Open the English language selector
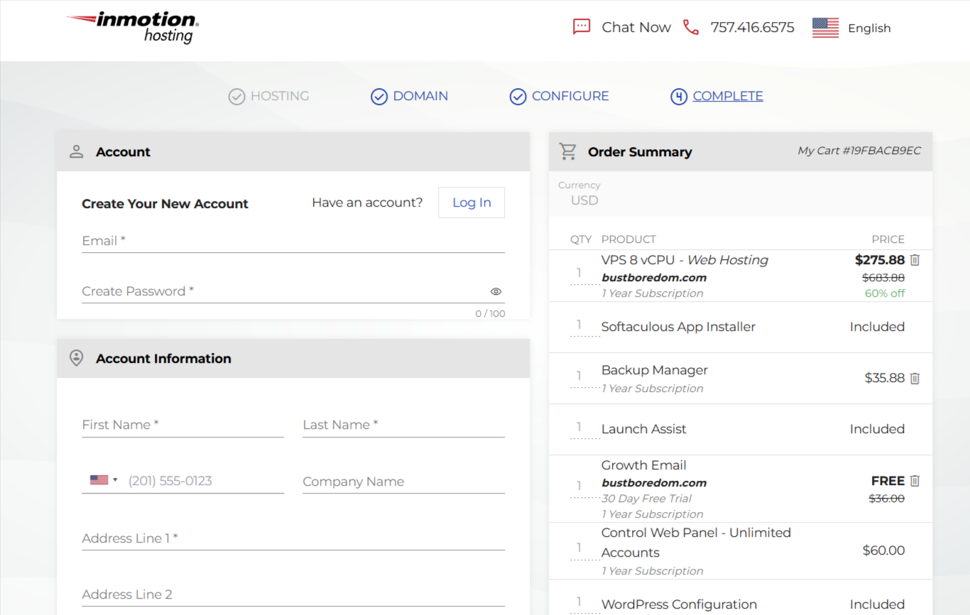Viewport: 970px width, 615px height. point(869,28)
